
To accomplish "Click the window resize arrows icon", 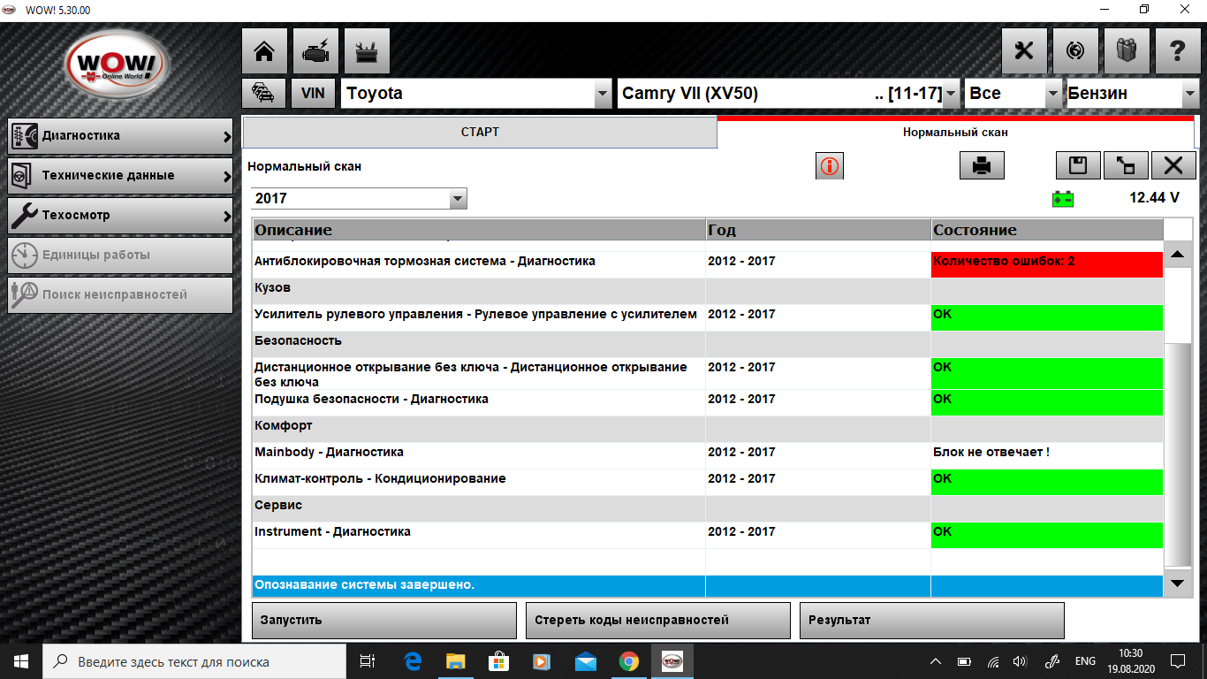I will 1126,165.
